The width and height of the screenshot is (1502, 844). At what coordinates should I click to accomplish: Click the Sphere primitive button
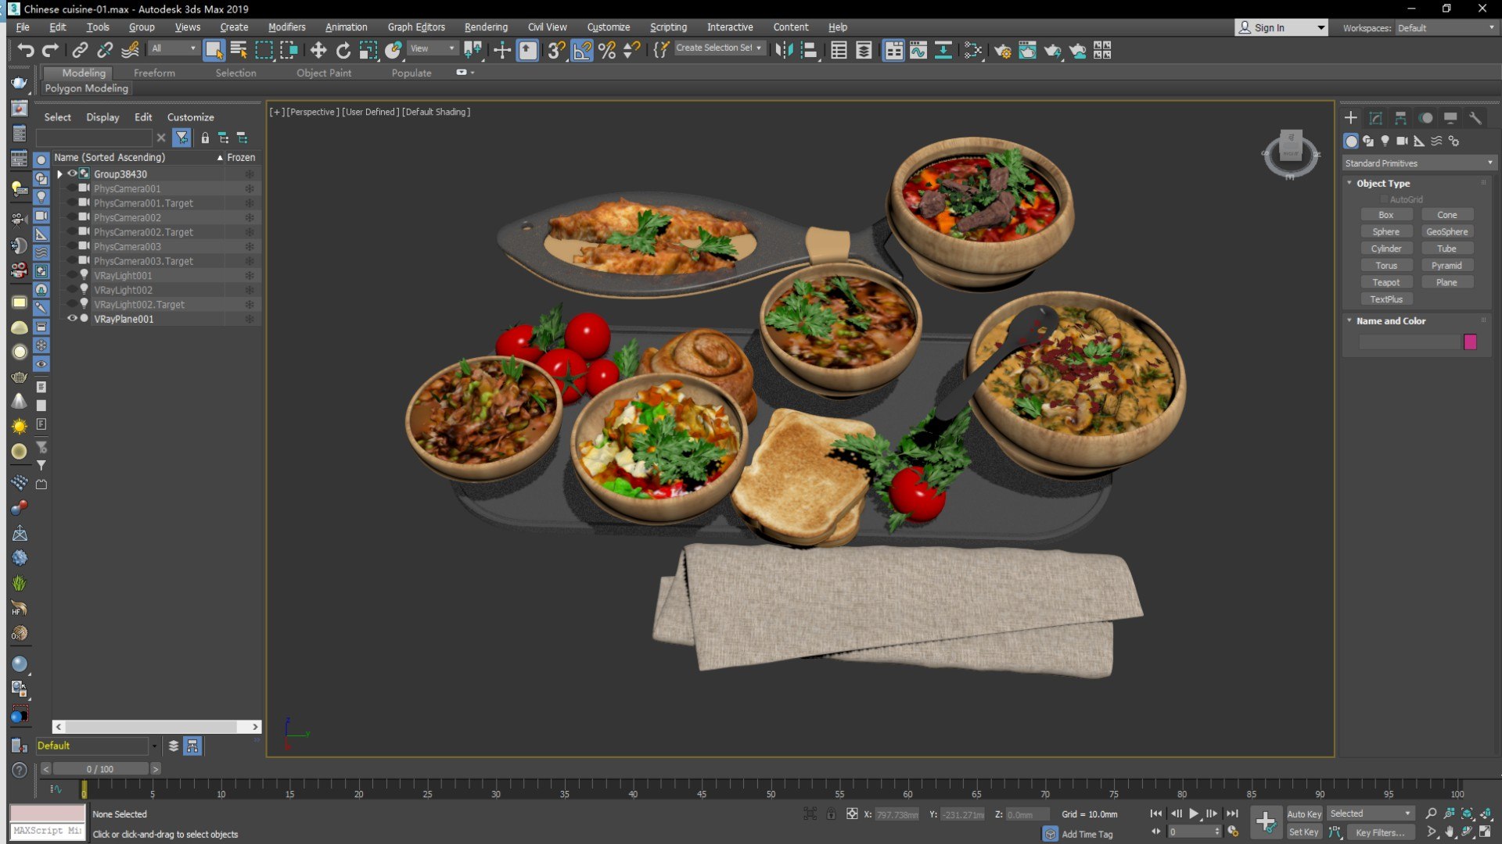coord(1385,231)
